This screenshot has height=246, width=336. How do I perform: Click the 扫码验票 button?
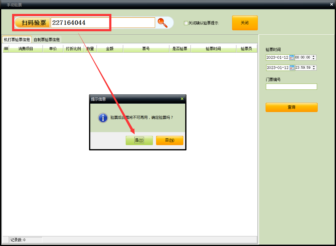[x=33, y=23]
